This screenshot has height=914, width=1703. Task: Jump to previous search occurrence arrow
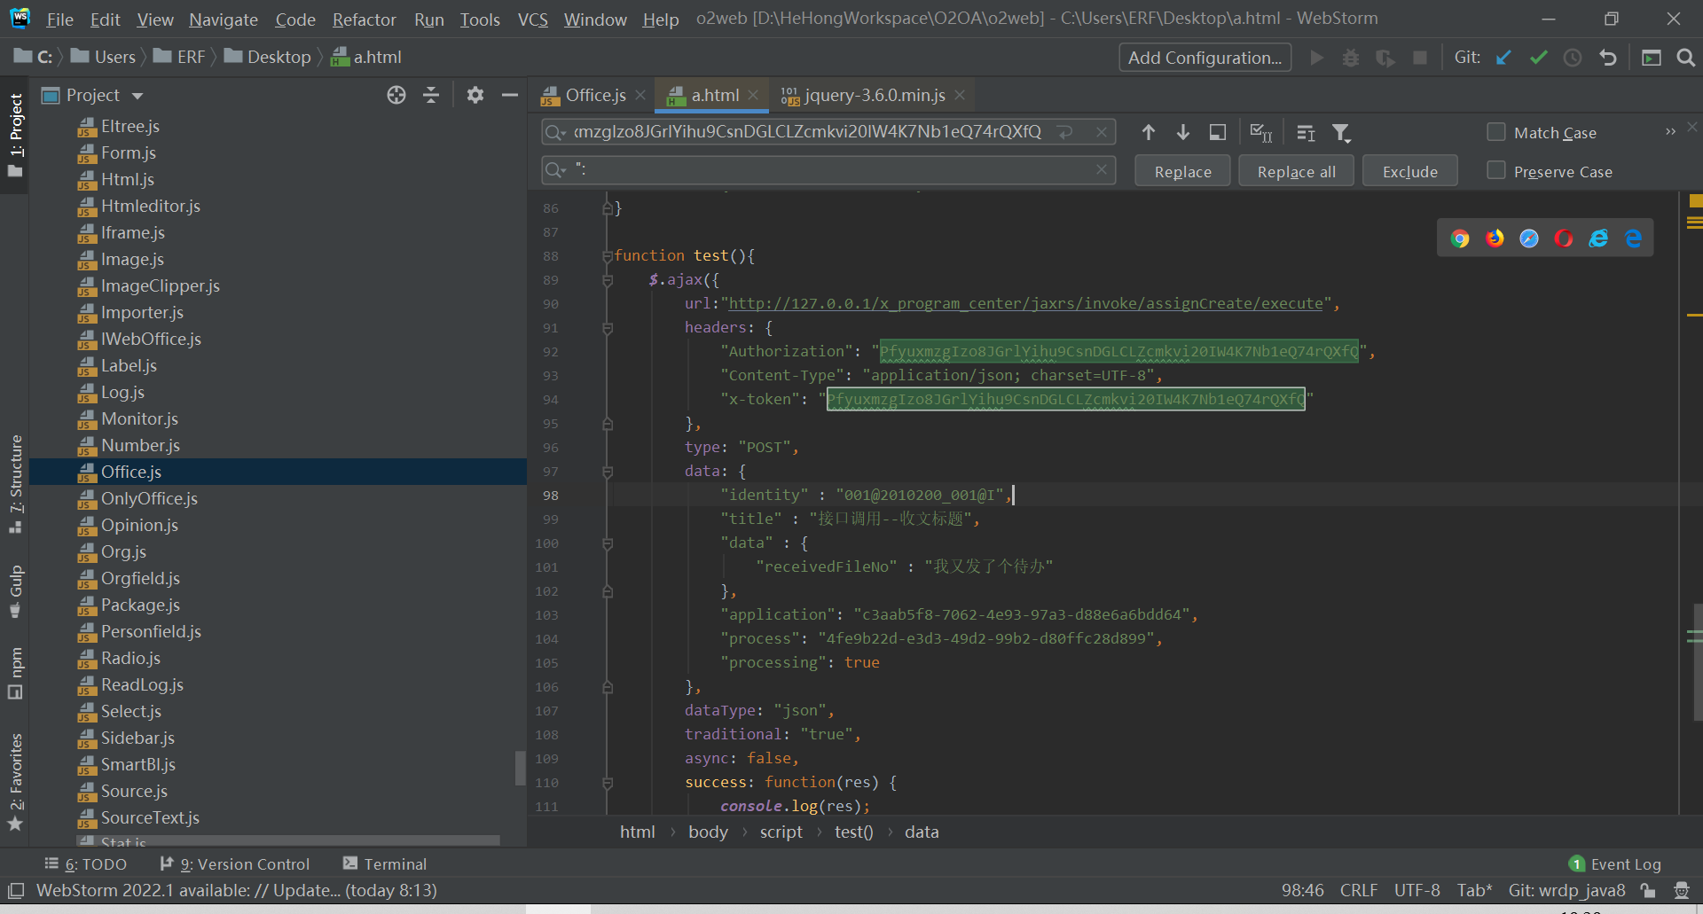pyautogui.click(x=1149, y=133)
